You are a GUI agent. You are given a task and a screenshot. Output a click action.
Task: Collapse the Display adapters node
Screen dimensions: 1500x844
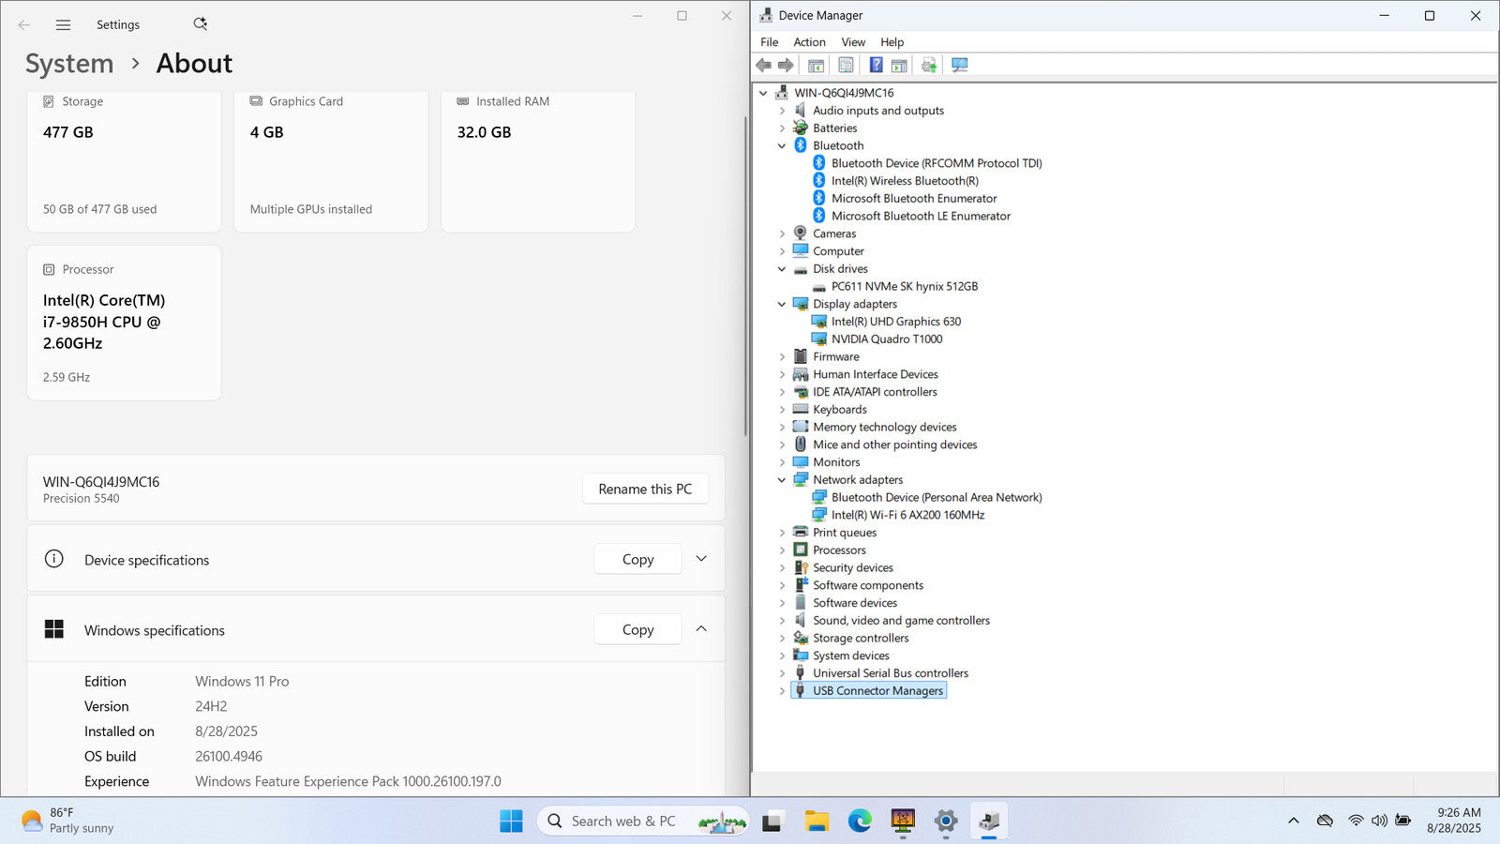tap(782, 304)
